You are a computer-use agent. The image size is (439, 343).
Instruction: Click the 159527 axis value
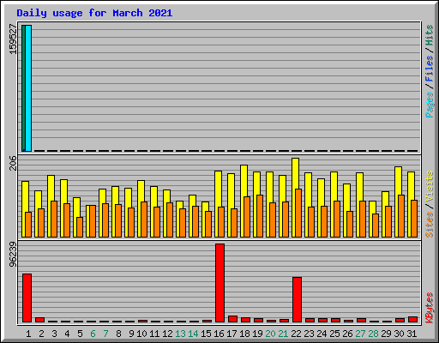[13, 39]
